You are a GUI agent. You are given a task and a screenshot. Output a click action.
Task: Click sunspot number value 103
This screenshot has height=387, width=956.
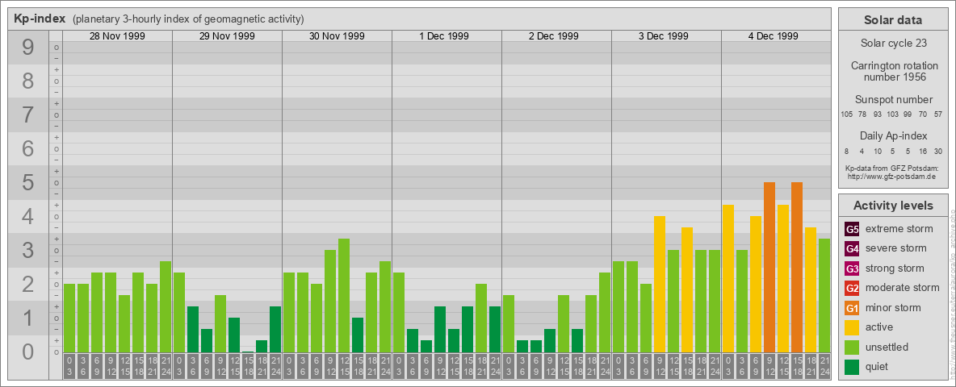tap(893, 114)
